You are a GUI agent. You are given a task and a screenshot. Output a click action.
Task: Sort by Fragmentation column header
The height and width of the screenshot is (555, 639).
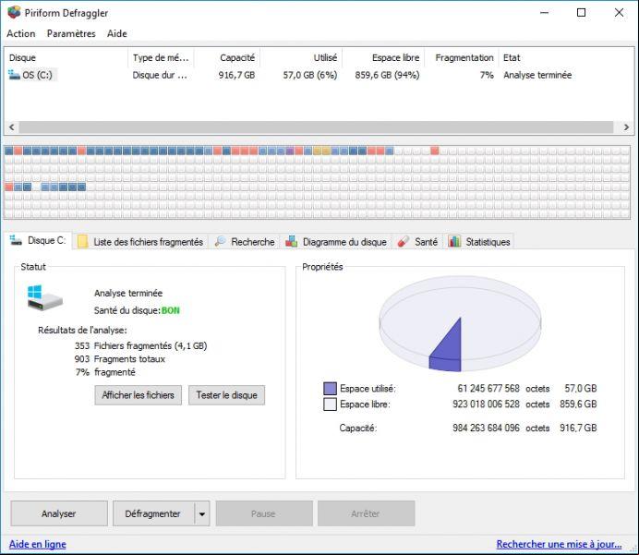462,57
